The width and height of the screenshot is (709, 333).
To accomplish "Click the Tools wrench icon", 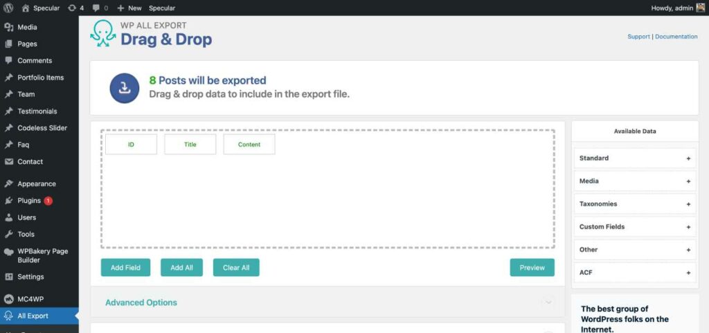I will tap(8, 234).
